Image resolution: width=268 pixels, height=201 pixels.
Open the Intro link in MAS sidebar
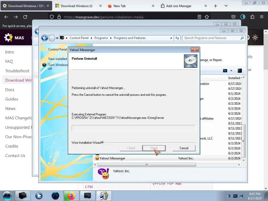[10, 52]
